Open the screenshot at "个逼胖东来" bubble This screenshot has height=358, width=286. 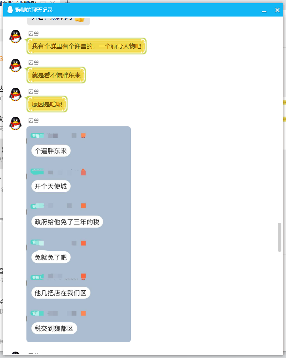[51, 151]
